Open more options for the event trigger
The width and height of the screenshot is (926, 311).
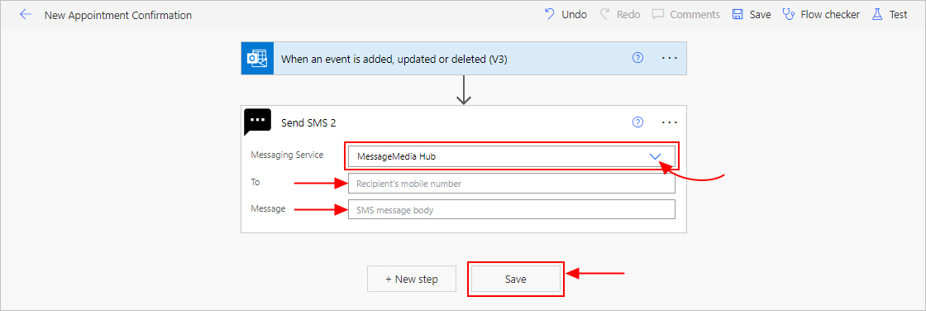coord(670,59)
